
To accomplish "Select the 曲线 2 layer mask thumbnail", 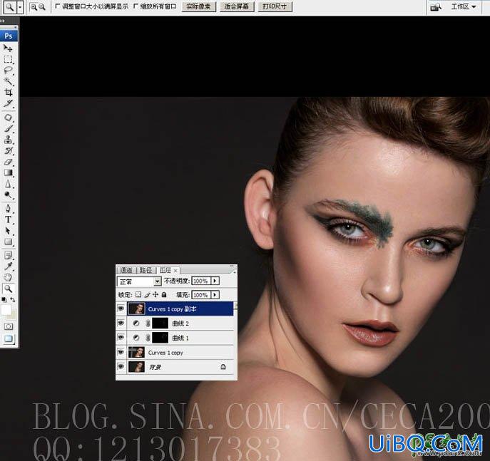I will coord(160,323).
